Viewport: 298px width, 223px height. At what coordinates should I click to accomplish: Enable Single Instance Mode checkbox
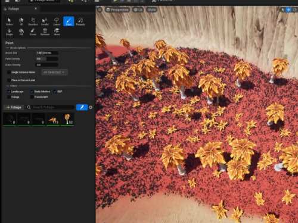(x=9, y=73)
